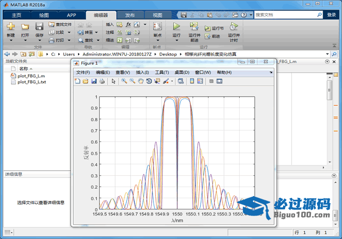Click the Desktop path segment
This screenshot has width=342, height=239.
168,54
